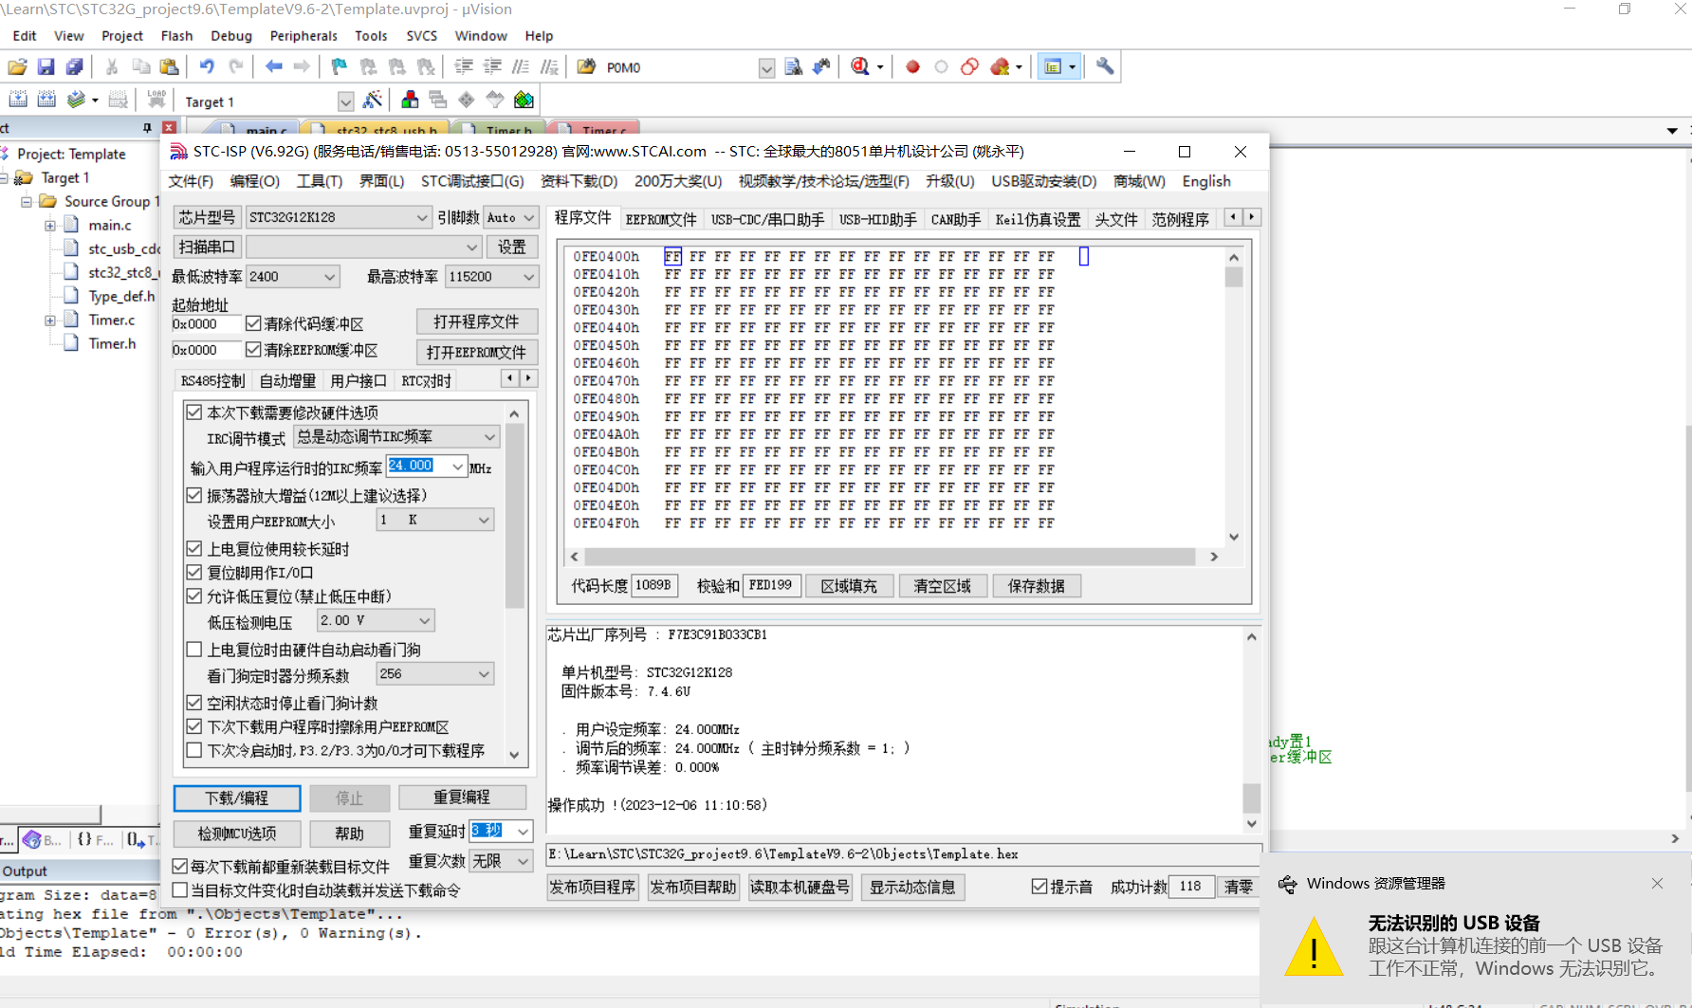
Task: Click the Navigate Backwards arrow icon
Action: pos(274,66)
